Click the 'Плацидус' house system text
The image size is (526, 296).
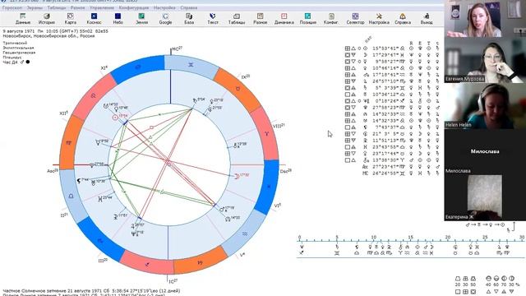point(13,58)
